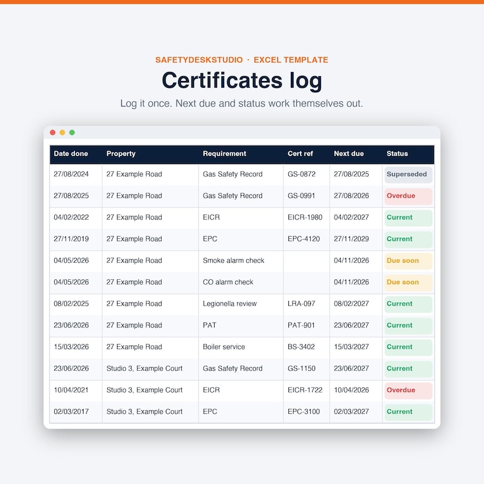Click cert ref BS-3402
484x484 pixels.
point(301,347)
